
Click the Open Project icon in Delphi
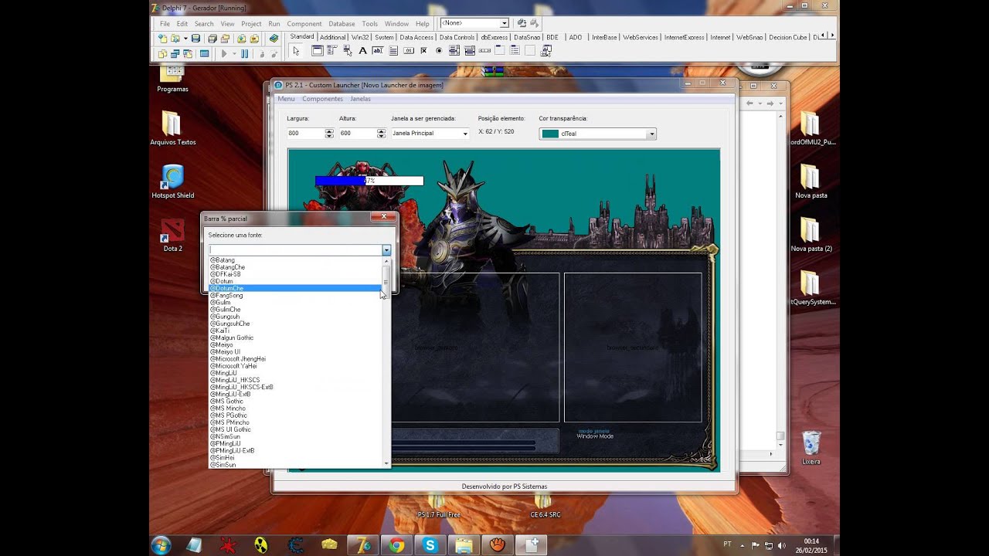(x=226, y=38)
